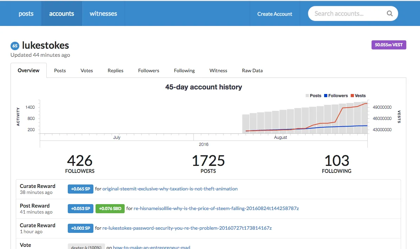The height and width of the screenshot is (249, 420).
Task: Click the 426 followers count
Action: (80, 161)
